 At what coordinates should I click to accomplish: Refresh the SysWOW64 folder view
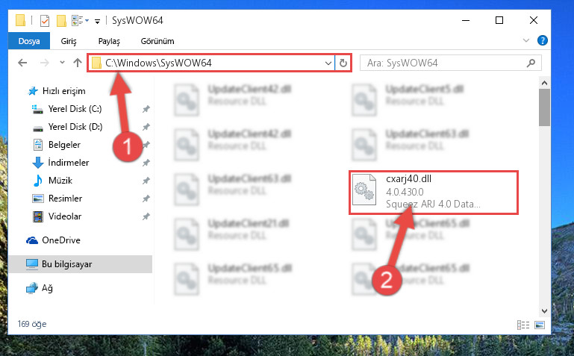tap(343, 63)
